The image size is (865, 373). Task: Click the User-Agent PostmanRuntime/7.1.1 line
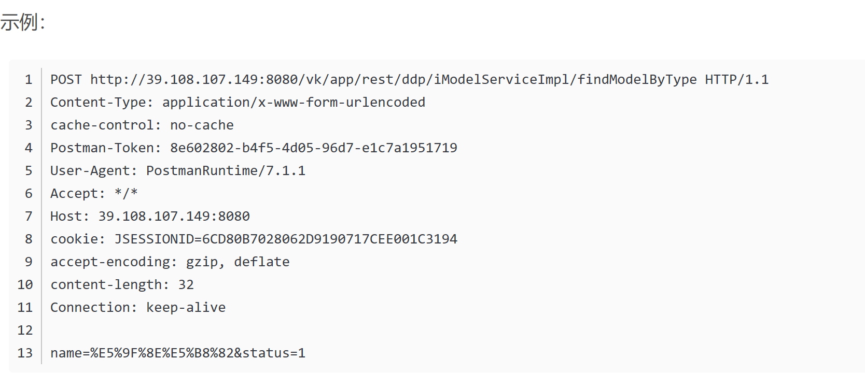click(x=177, y=171)
